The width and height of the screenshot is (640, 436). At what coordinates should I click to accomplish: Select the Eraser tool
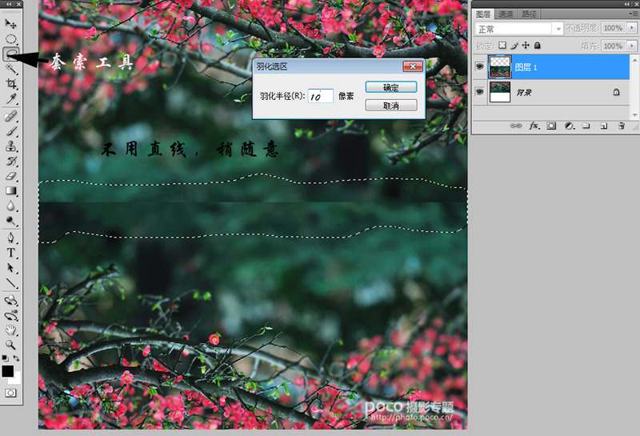[10, 176]
